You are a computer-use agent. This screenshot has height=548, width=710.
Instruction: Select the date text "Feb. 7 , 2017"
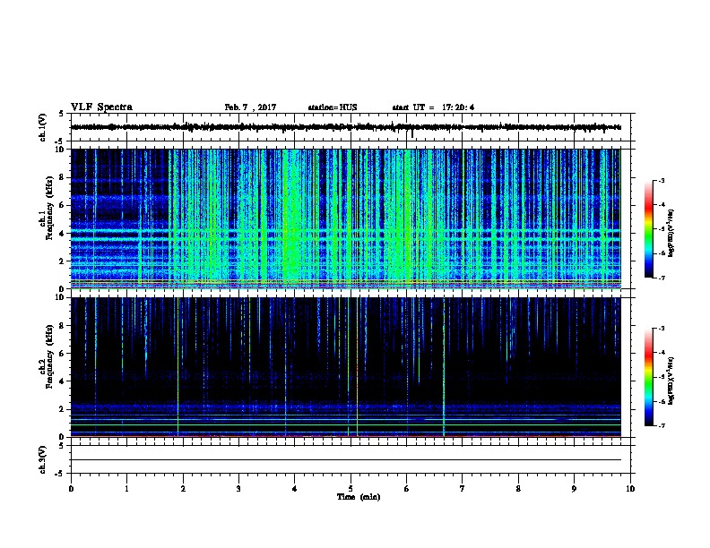250,107
